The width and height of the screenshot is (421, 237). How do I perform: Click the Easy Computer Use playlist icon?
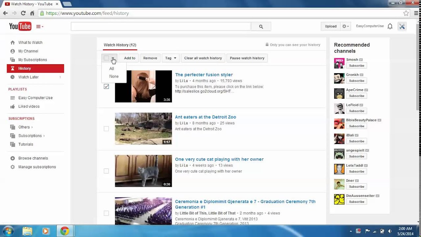point(12,98)
